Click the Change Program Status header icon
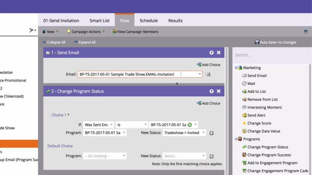 (48, 91)
